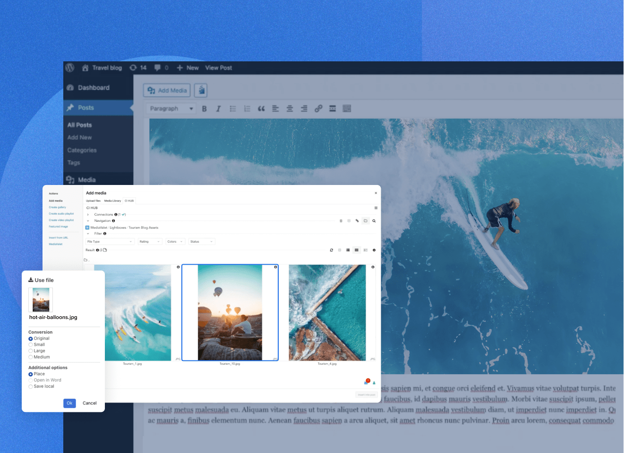Open Categories under Posts
This screenshot has width=624, height=453.
(82, 150)
